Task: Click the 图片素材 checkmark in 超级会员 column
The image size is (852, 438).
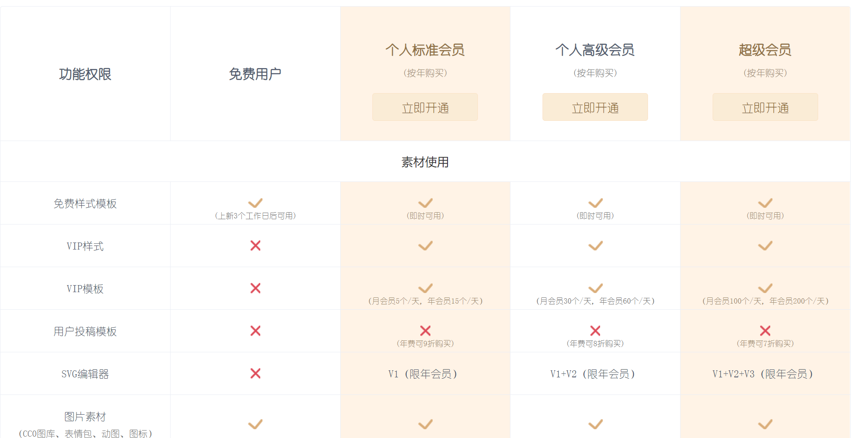Action: pos(765,424)
